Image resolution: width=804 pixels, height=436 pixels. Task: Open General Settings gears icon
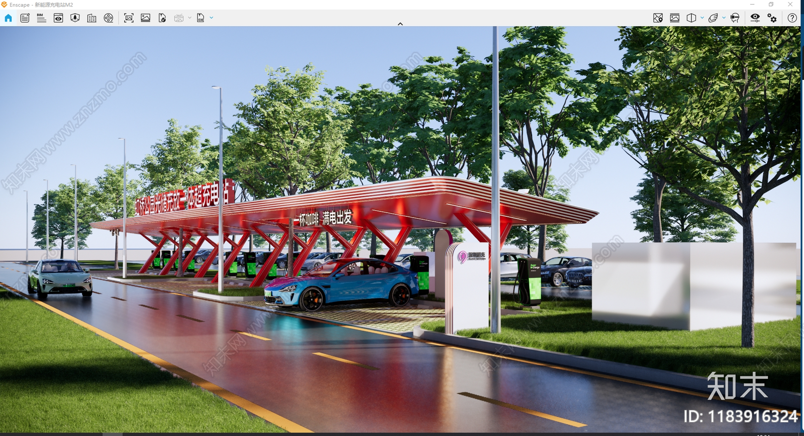point(772,18)
